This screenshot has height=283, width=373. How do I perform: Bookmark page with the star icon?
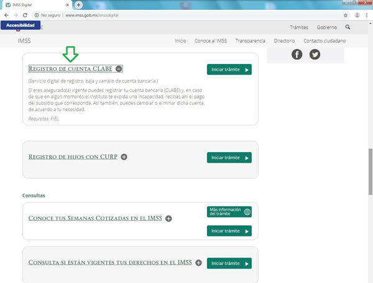(x=346, y=14)
